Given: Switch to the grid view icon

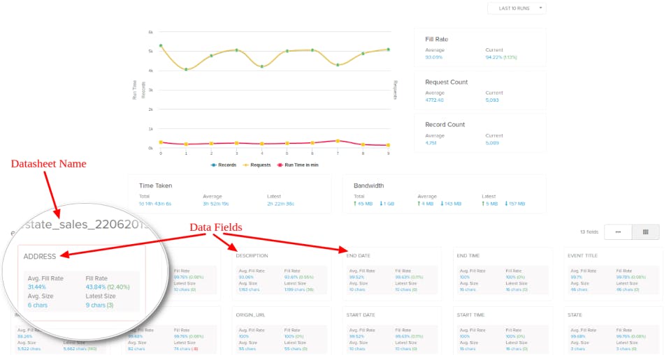Looking at the screenshot, I should point(645,232).
